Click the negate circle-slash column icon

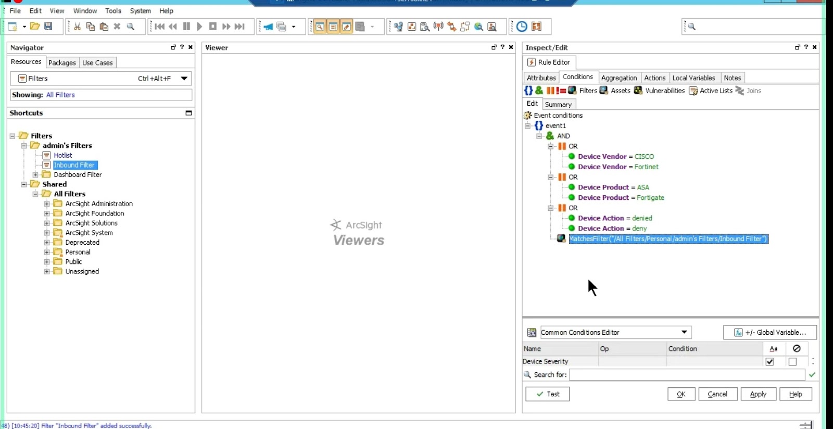(797, 349)
